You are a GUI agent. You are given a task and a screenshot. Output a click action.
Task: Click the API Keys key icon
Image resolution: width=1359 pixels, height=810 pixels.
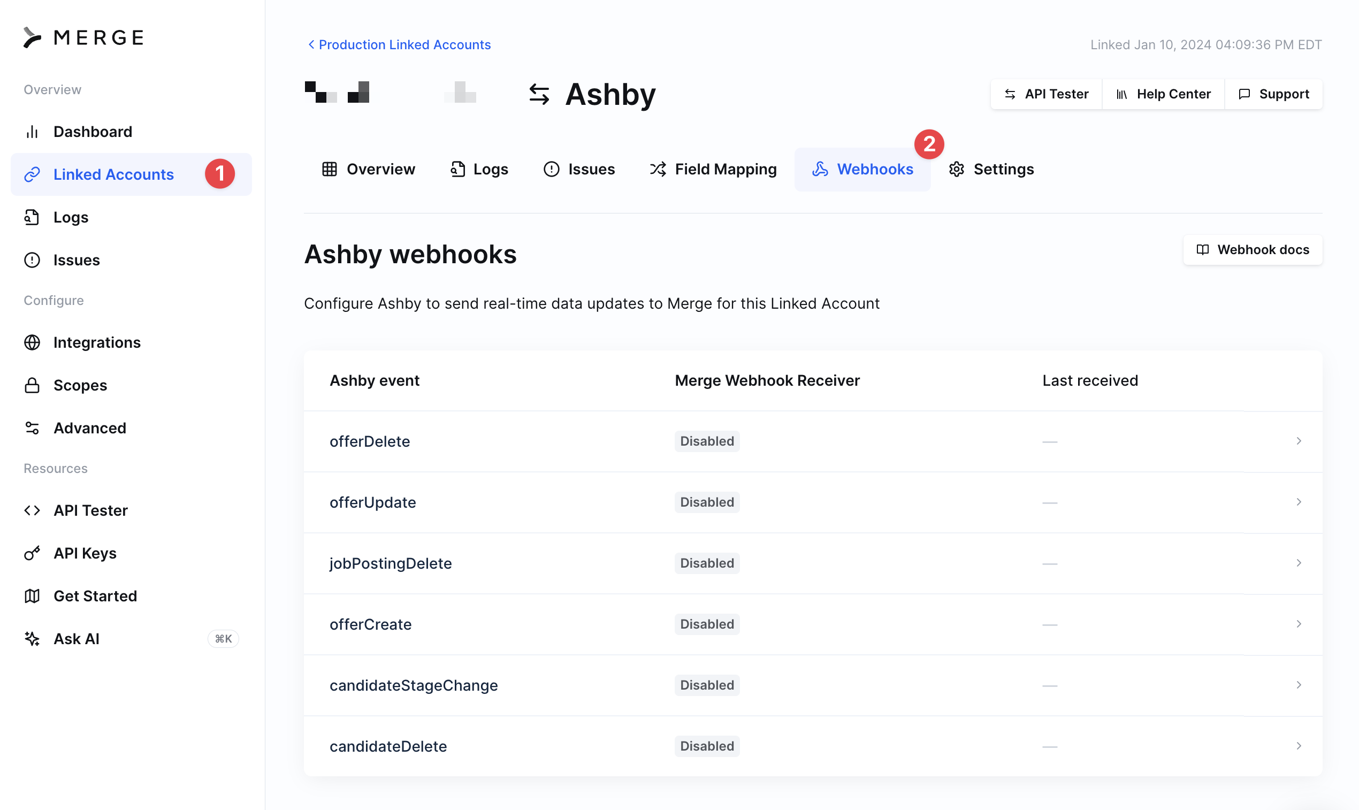point(32,553)
